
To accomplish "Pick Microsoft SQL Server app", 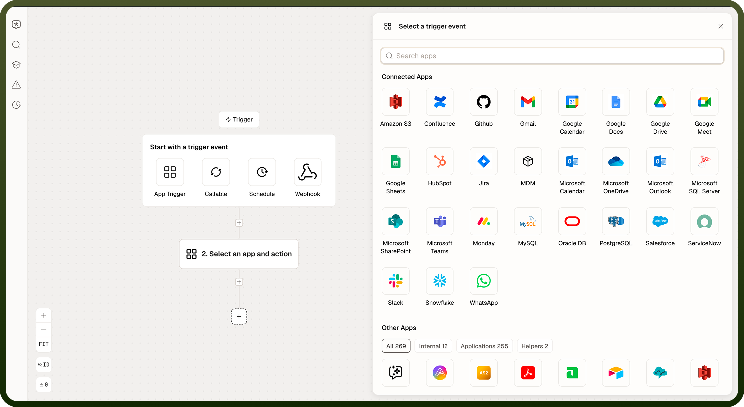I will pos(704,161).
